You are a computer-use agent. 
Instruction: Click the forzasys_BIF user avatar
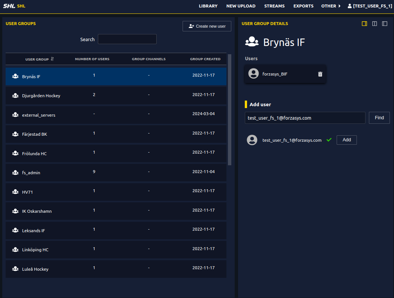tap(253, 74)
